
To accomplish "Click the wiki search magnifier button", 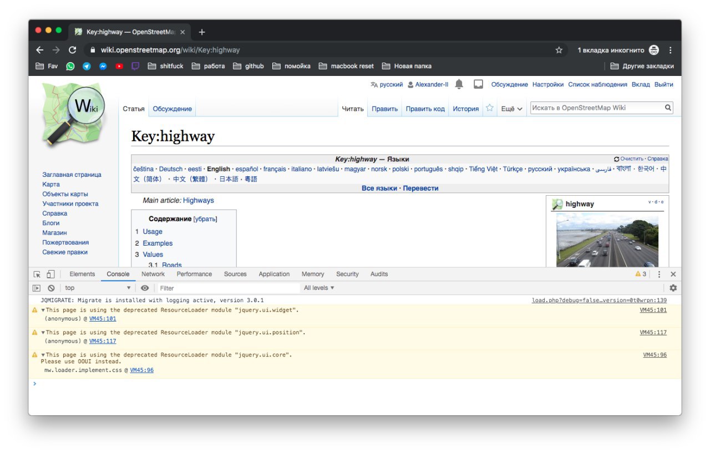I will [668, 108].
